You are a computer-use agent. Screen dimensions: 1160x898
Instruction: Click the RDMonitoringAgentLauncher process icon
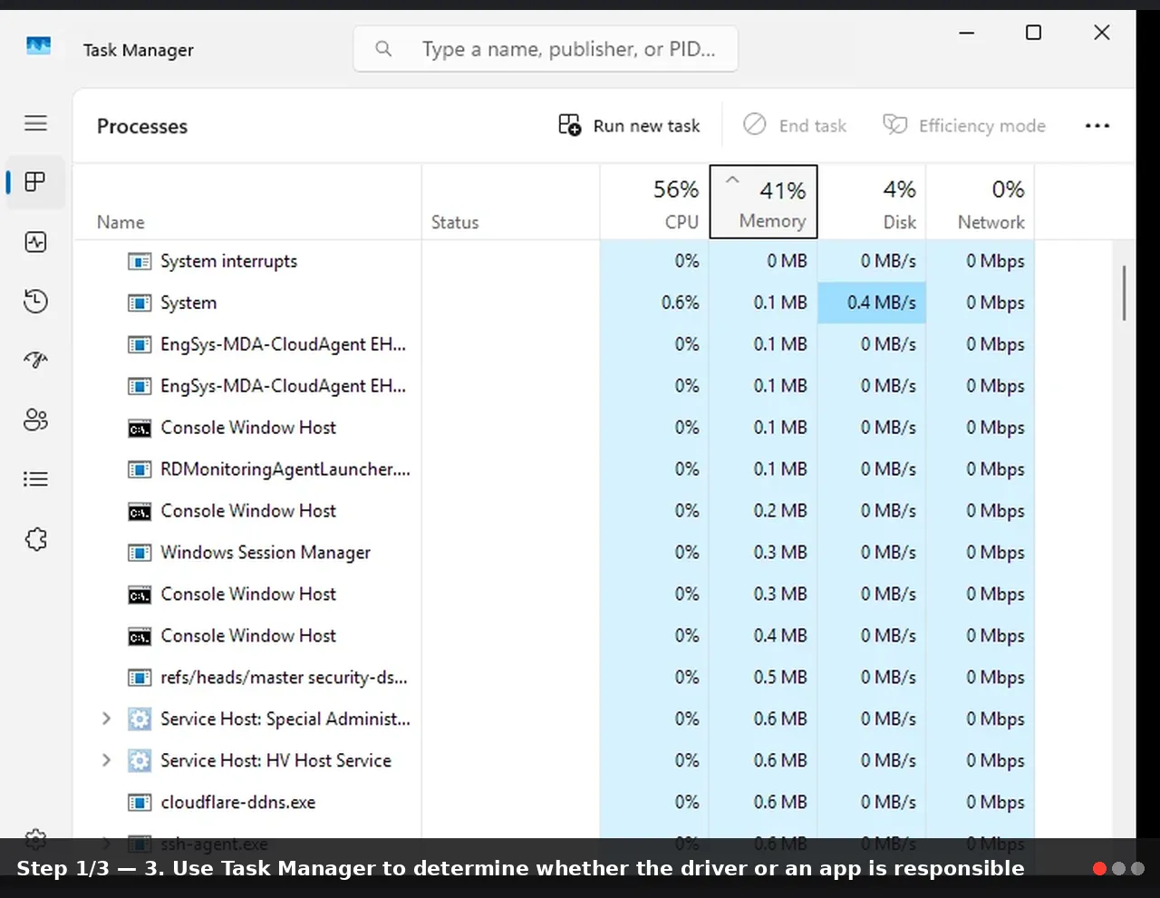(140, 469)
